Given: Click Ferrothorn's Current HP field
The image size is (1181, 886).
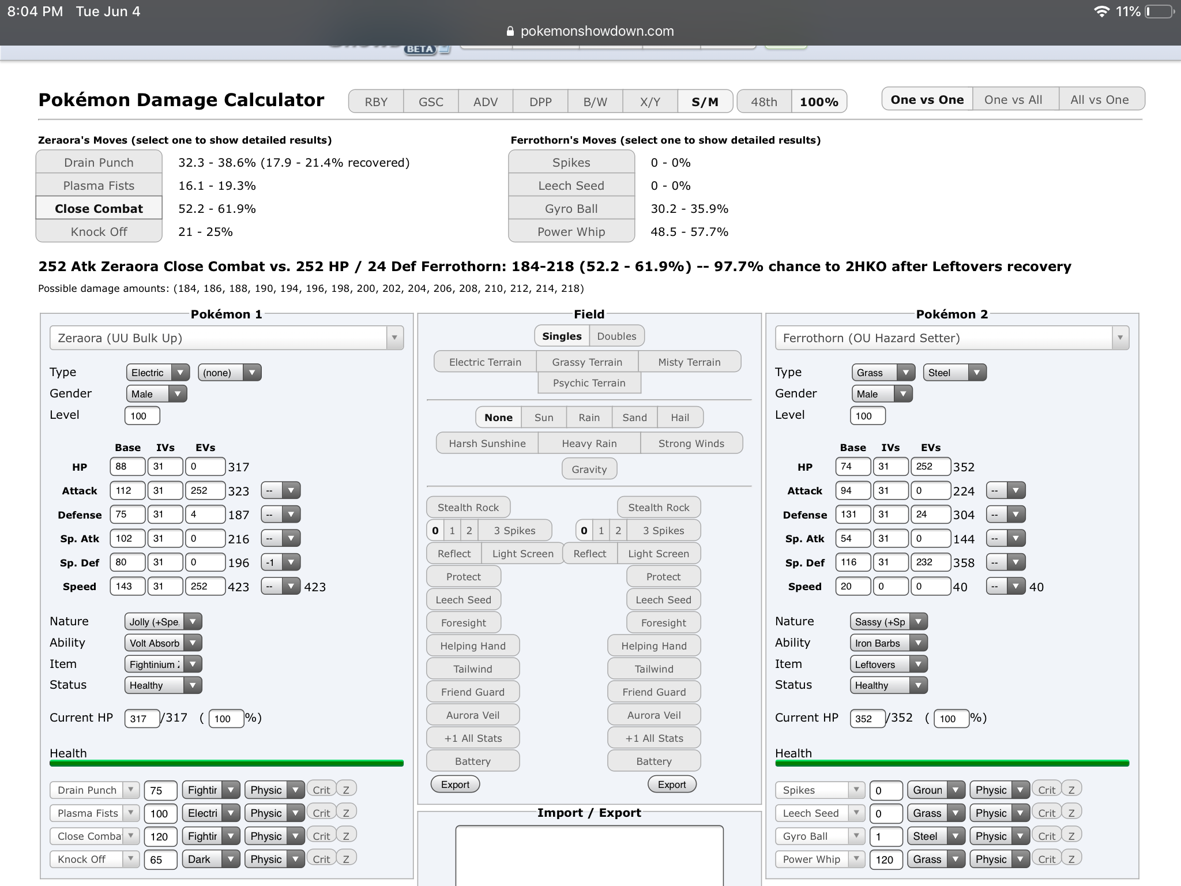Looking at the screenshot, I should tap(867, 718).
